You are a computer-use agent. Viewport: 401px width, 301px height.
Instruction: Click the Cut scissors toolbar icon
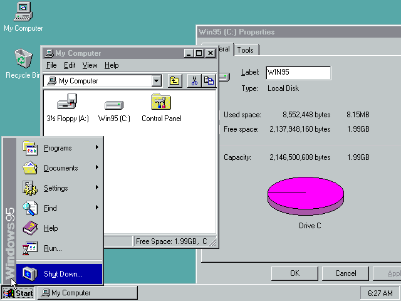coord(194,81)
